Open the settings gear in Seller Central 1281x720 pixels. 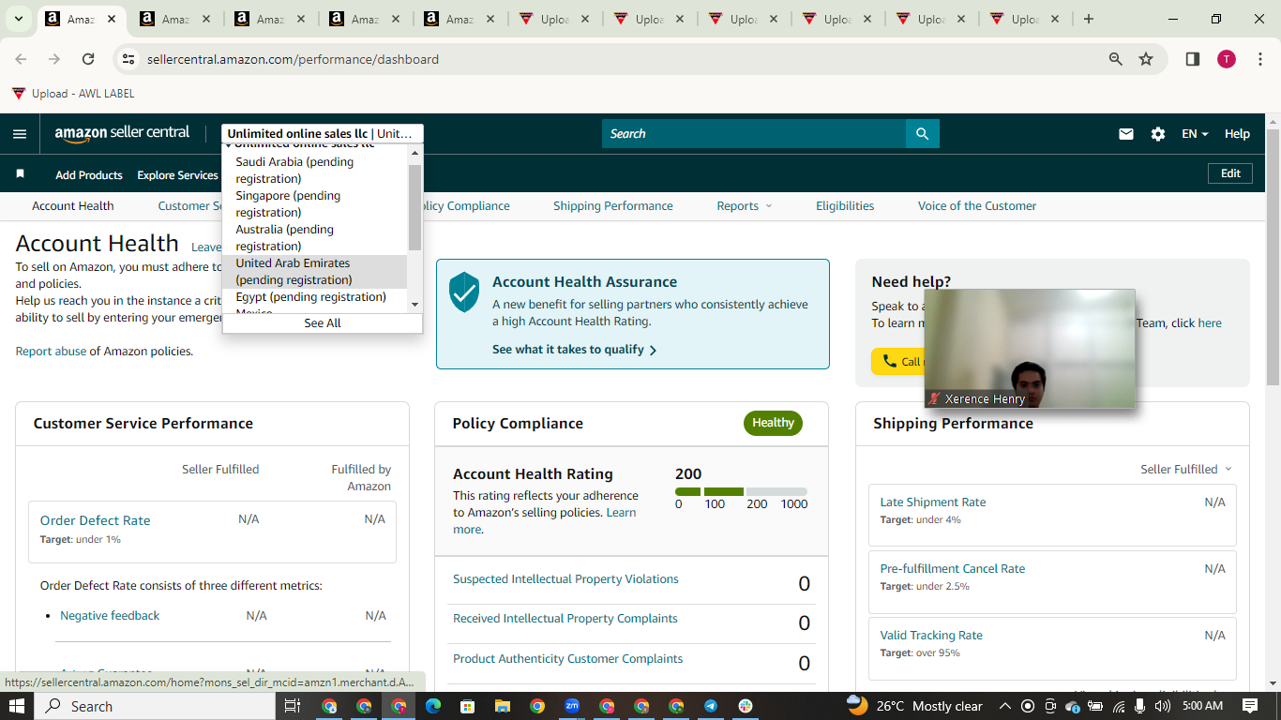point(1158,134)
